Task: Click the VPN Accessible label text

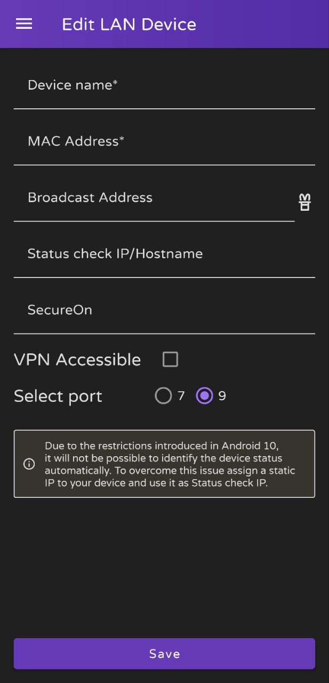Action: tap(77, 360)
